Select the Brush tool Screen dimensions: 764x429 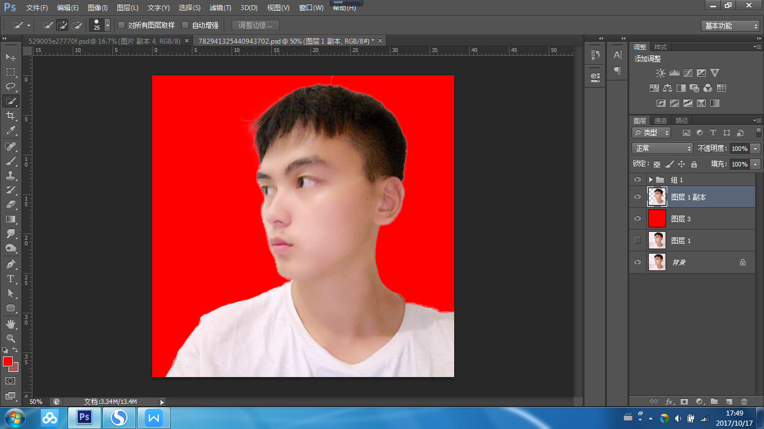pyautogui.click(x=11, y=161)
